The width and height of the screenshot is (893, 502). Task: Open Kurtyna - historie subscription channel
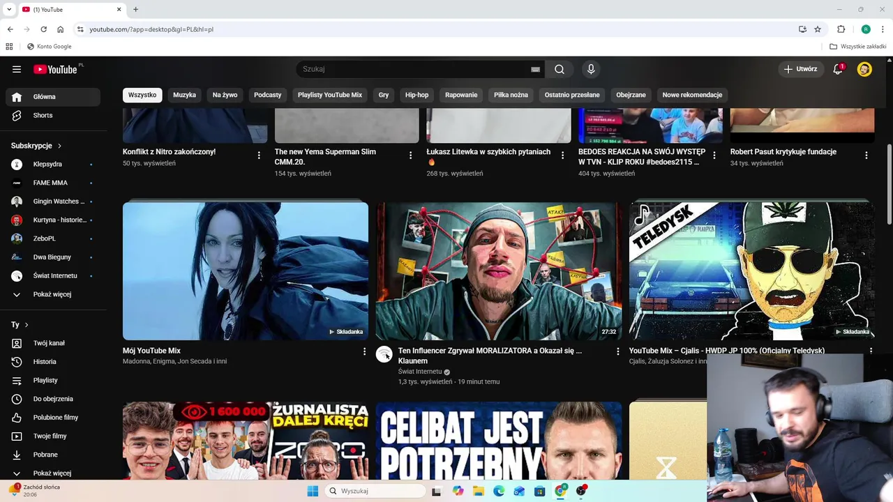coord(53,220)
